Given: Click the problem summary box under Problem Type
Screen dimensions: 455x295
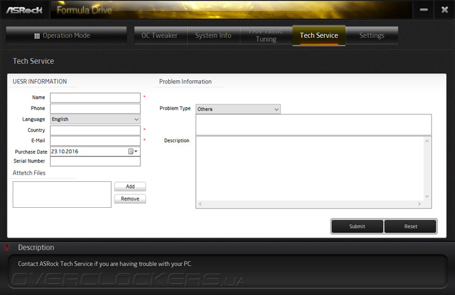Looking at the screenshot, I should (313, 124).
